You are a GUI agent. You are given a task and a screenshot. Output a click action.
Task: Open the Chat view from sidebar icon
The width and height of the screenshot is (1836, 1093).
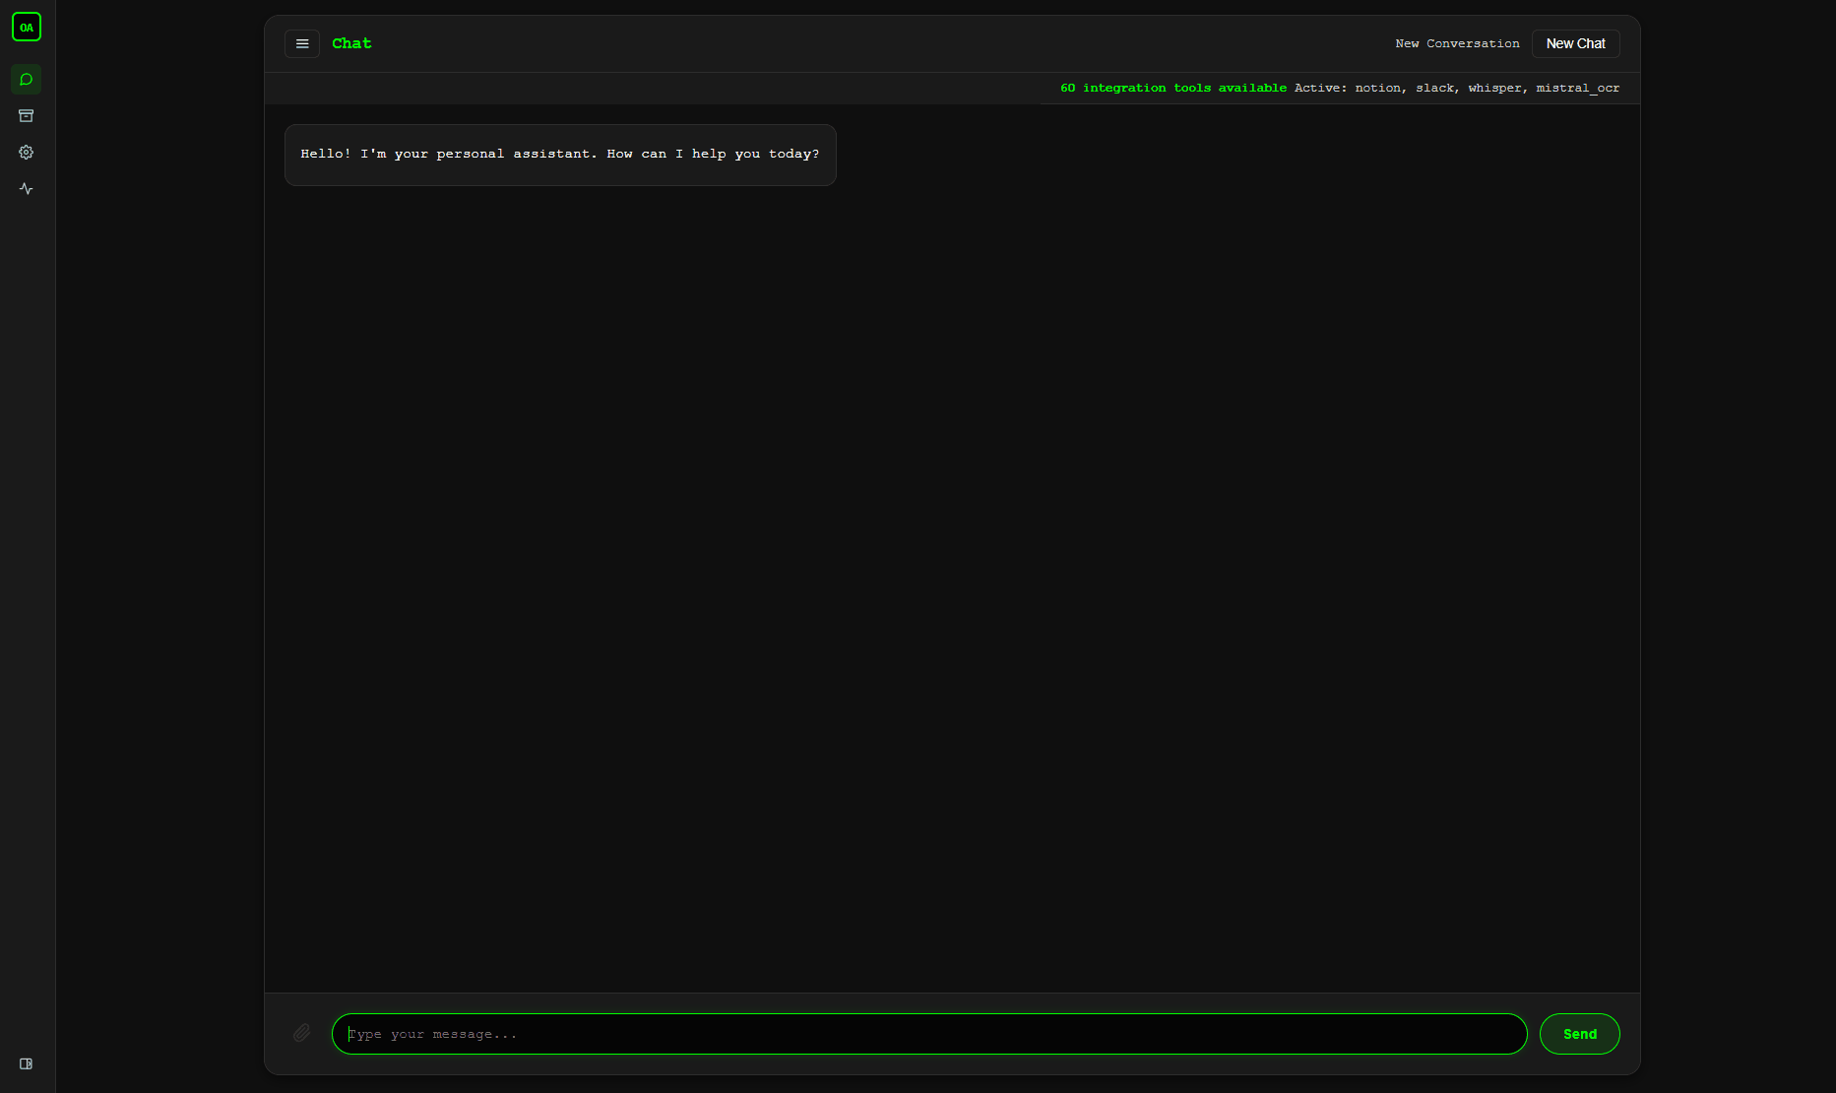27,79
